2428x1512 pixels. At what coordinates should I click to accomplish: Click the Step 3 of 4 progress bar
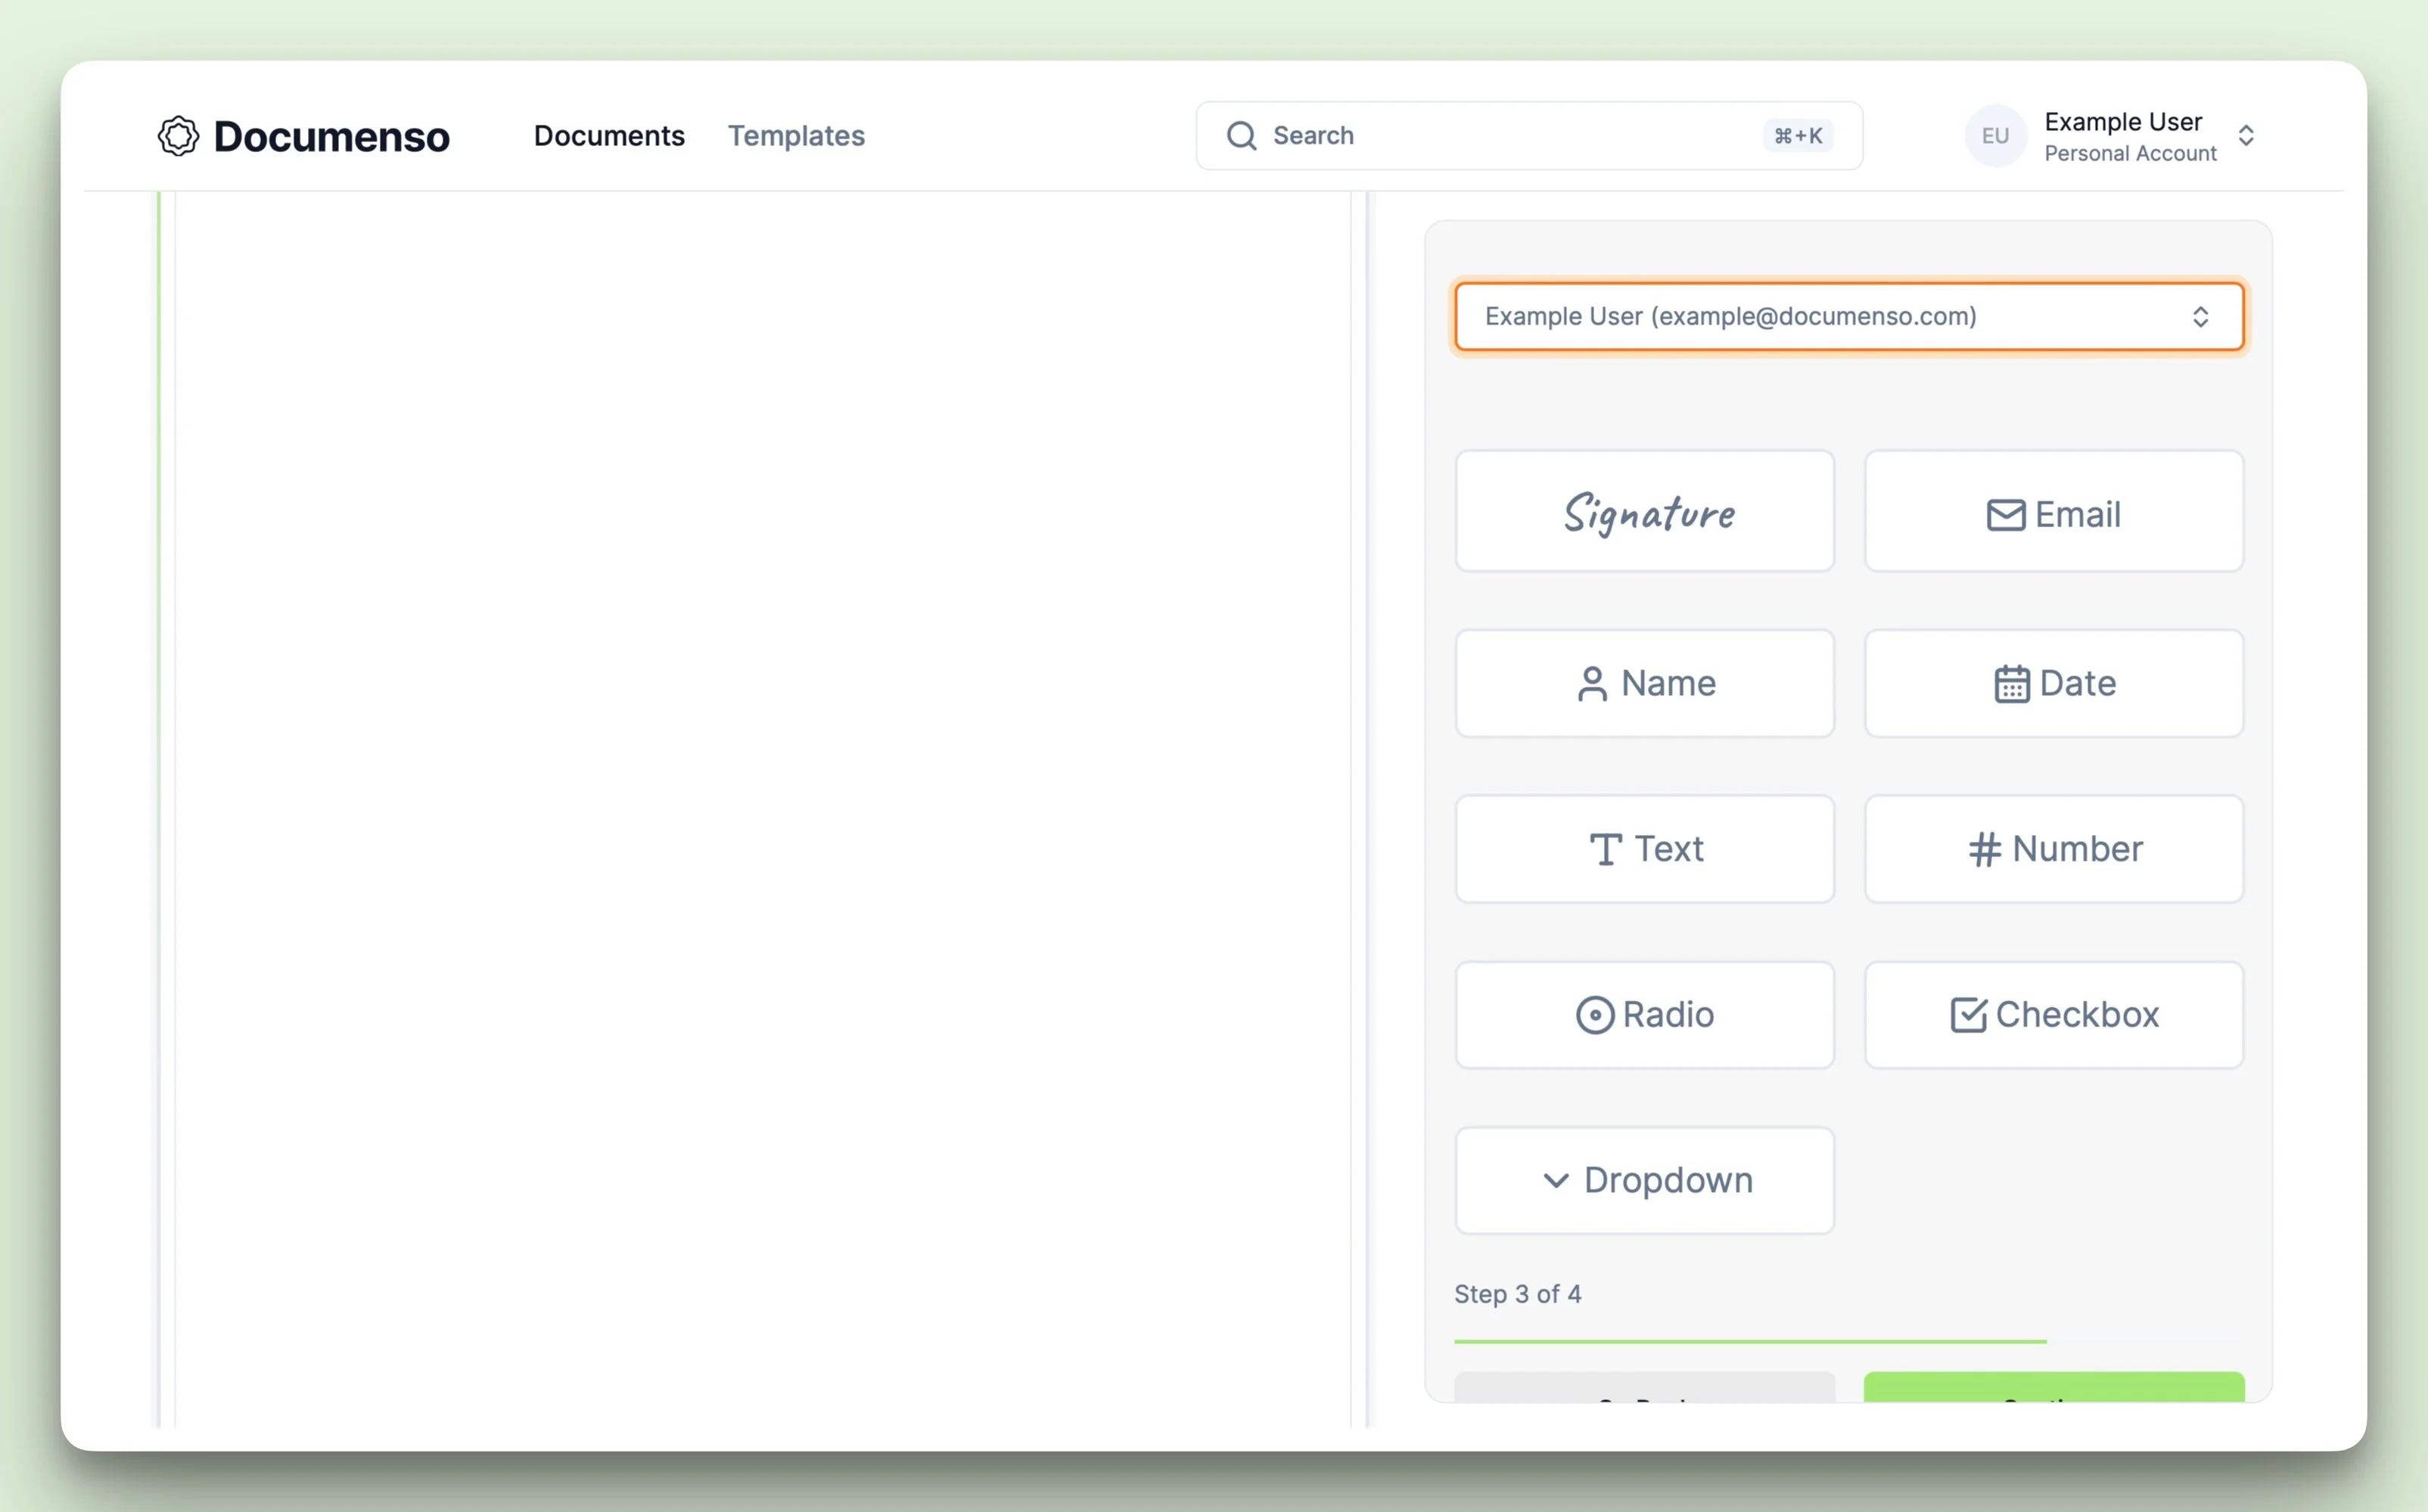point(1750,1341)
